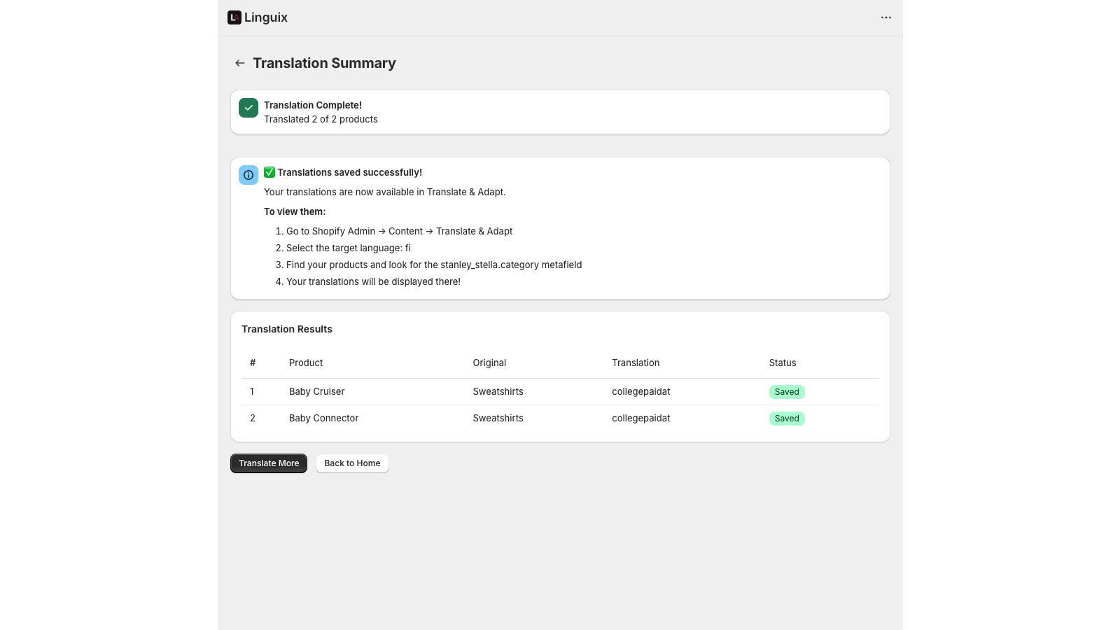1120x630 pixels.
Task: Click the green checkmark Translation Complete icon
Action: (x=248, y=108)
